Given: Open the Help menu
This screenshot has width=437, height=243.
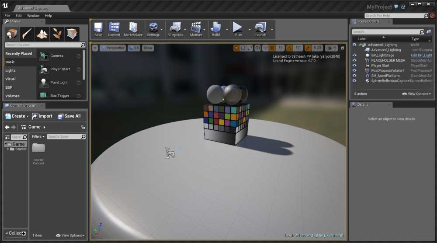Looking at the screenshot, I should tap(49, 16).
